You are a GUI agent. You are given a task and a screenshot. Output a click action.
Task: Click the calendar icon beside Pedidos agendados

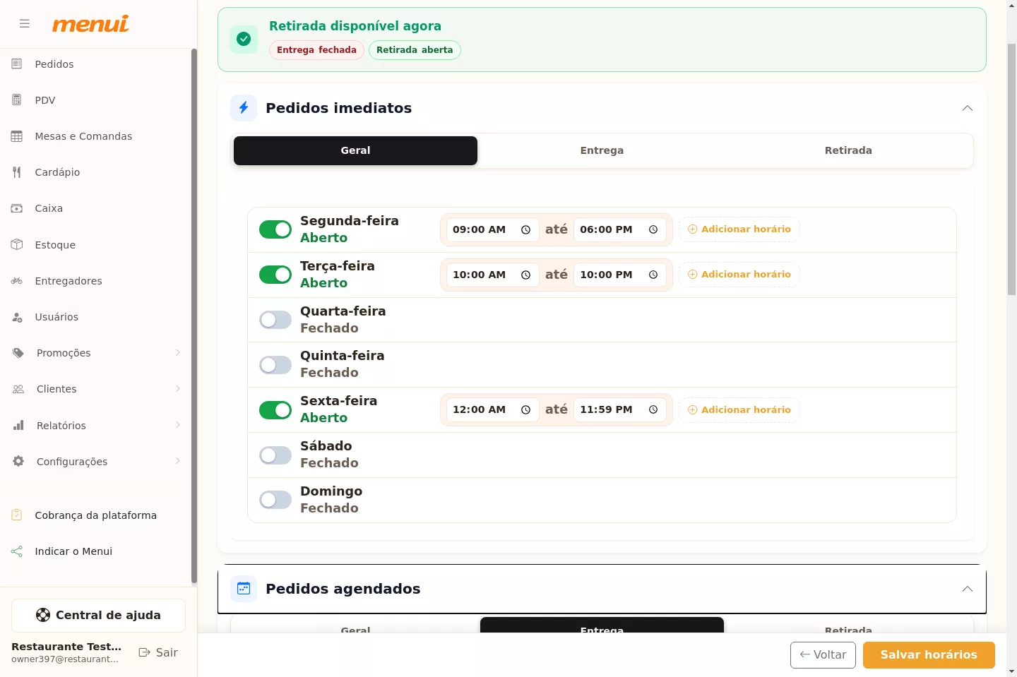[244, 589]
